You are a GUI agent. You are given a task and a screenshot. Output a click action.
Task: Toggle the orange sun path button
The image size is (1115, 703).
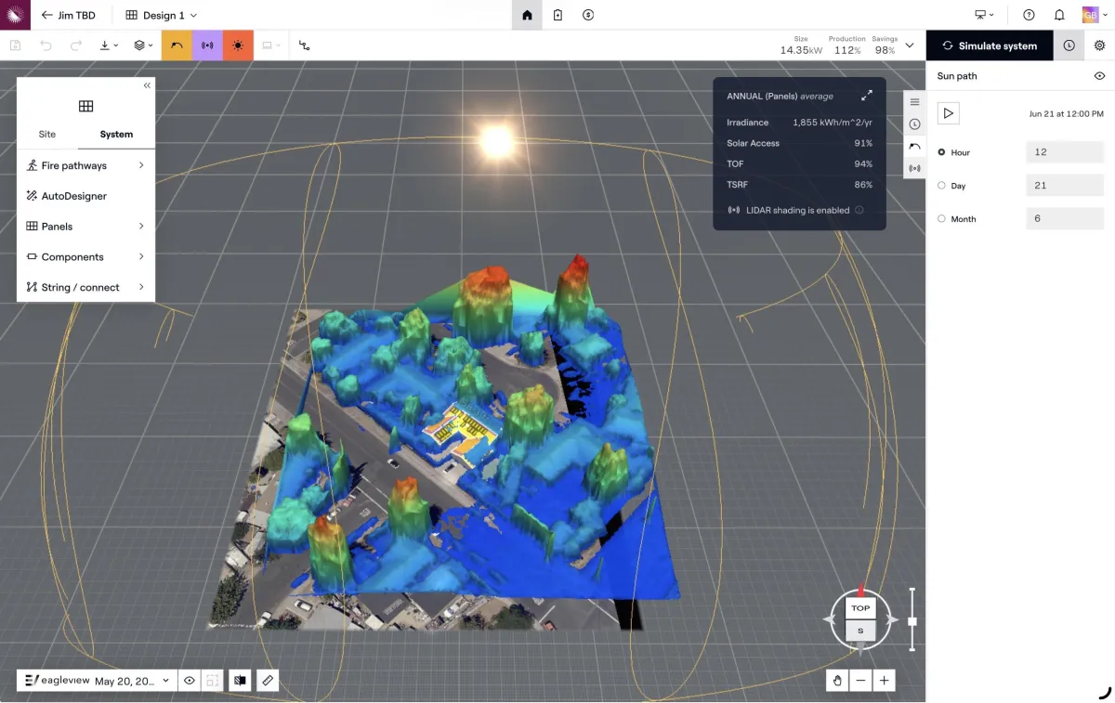(177, 46)
